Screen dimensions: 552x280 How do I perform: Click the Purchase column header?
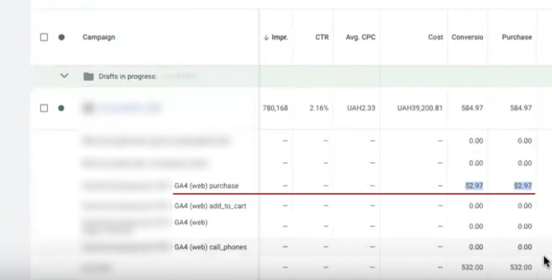point(517,37)
